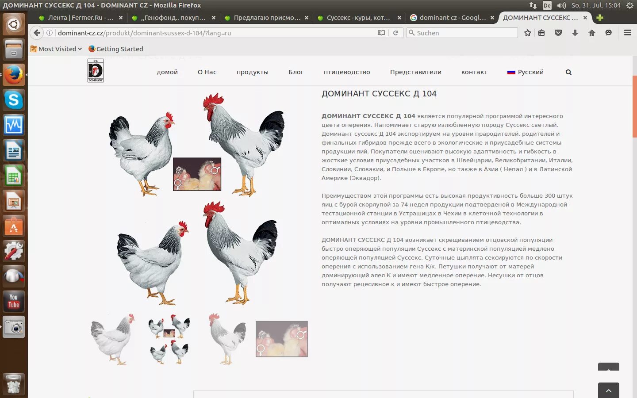Open the Блог menu item
637x398 pixels.
point(296,72)
